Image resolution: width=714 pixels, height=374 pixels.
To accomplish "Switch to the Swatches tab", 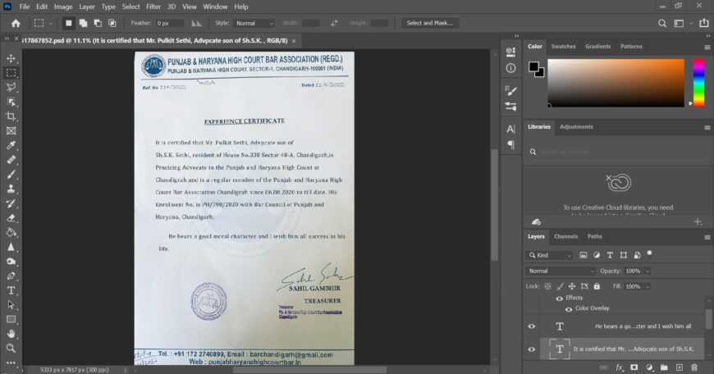I will pyautogui.click(x=563, y=47).
